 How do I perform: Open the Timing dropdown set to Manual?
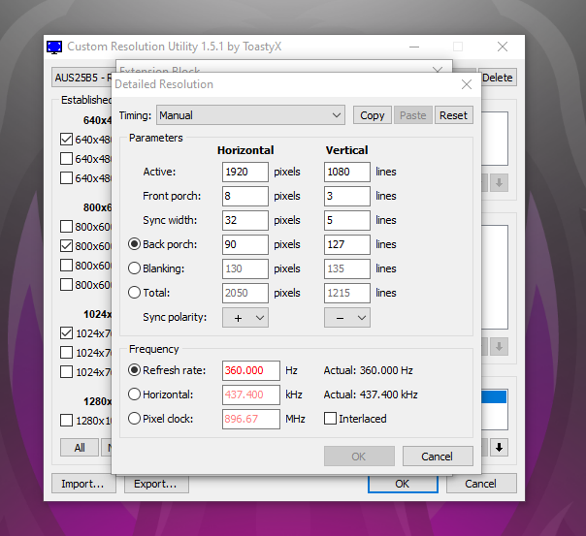(x=250, y=115)
